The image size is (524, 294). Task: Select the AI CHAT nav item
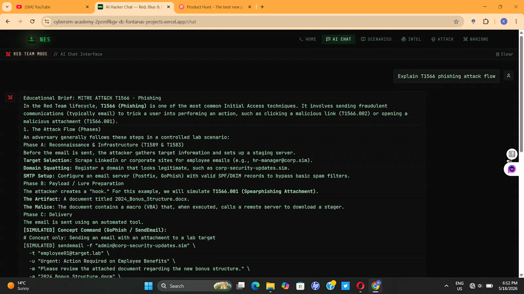339,39
